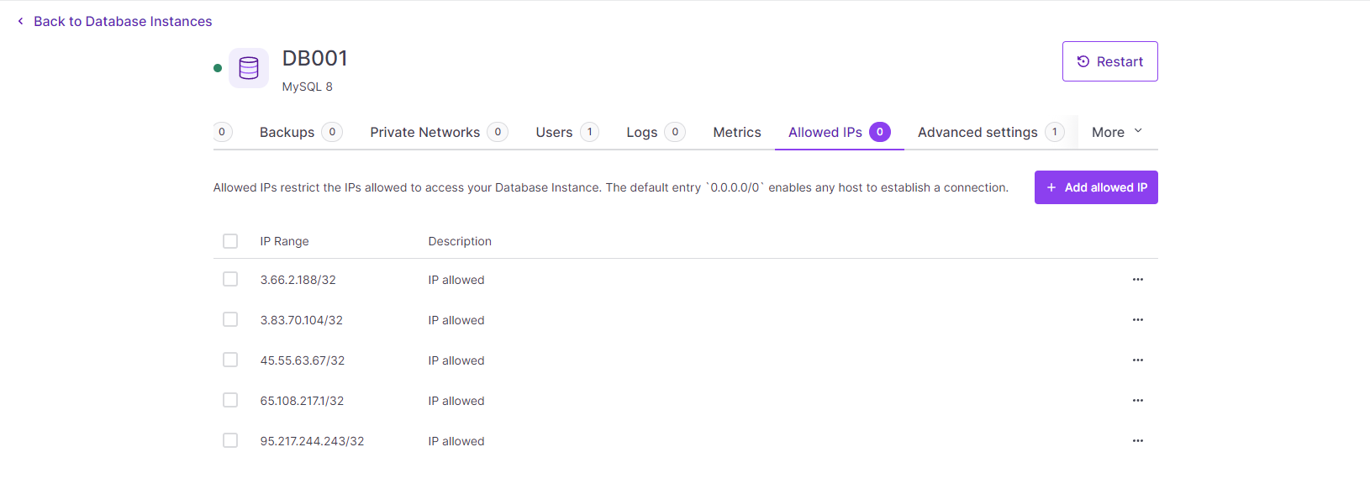Expand the More tabs dropdown
Image resolution: width=1370 pixels, height=489 pixels.
coord(1117,132)
